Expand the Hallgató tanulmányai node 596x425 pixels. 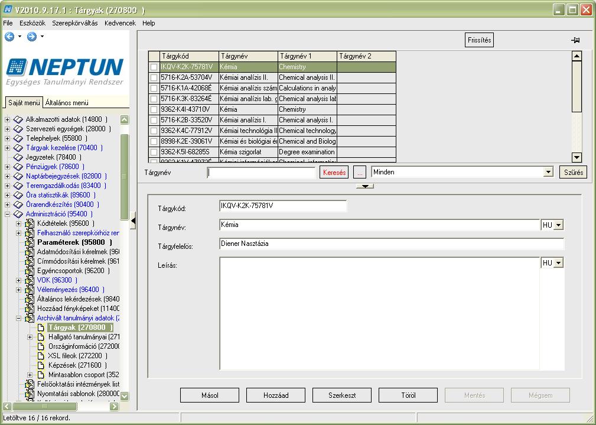click(x=30, y=337)
